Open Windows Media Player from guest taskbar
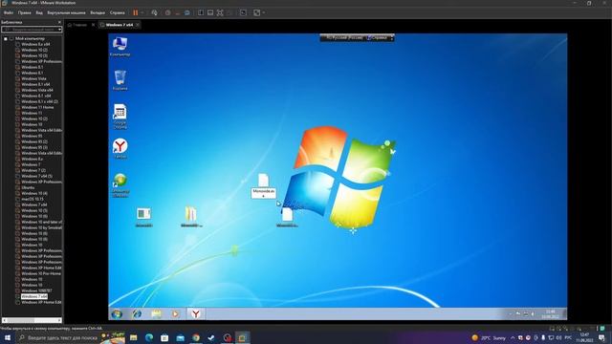The width and height of the screenshot is (612, 344). point(175,314)
